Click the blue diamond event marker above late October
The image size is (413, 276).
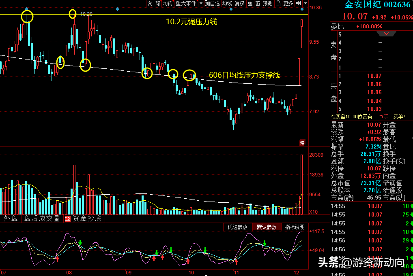click(x=231, y=9)
